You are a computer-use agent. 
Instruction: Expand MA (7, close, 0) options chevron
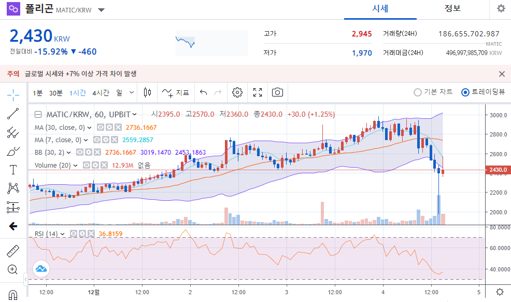(x=86, y=140)
